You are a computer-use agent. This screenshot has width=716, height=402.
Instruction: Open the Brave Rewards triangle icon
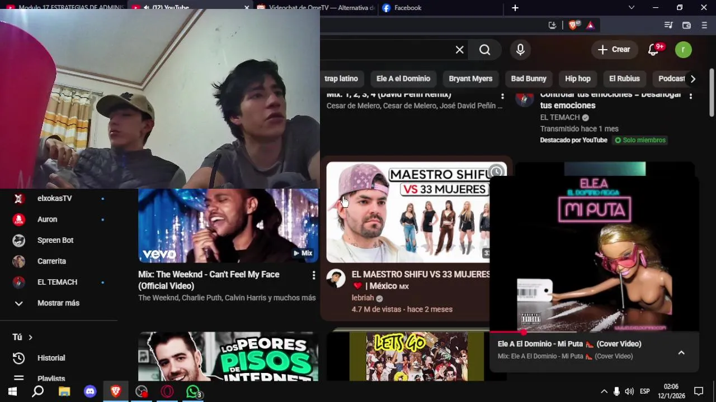(590, 25)
